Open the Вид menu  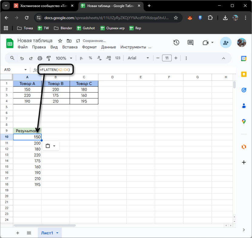click(54, 47)
